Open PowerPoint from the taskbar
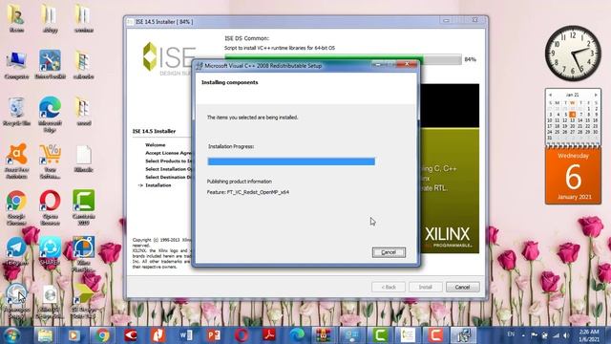The width and height of the screenshot is (611, 344). pos(214,335)
